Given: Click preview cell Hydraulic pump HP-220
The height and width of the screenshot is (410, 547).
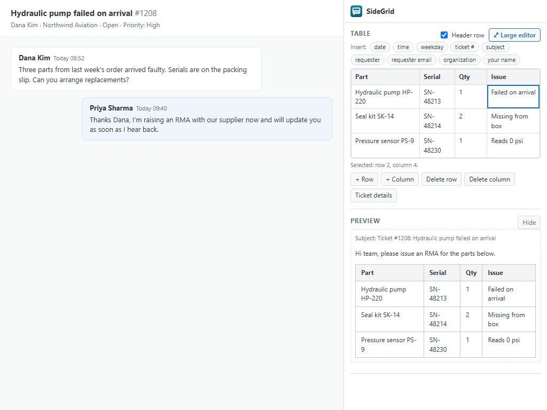Looking at the screenshot, I should (389, 294).
